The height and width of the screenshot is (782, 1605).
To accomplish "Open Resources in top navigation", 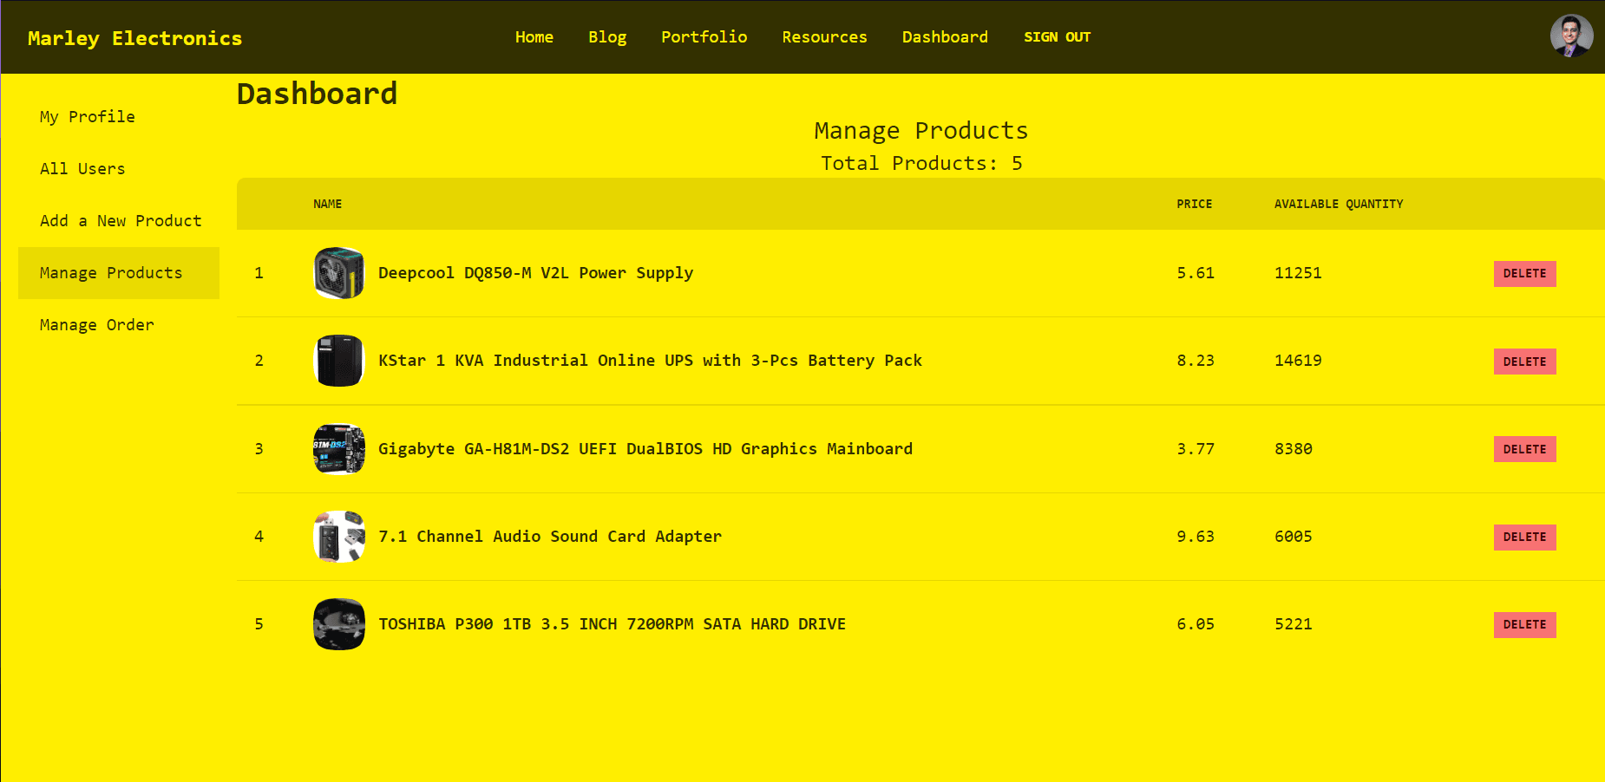I will coord(824,37).
